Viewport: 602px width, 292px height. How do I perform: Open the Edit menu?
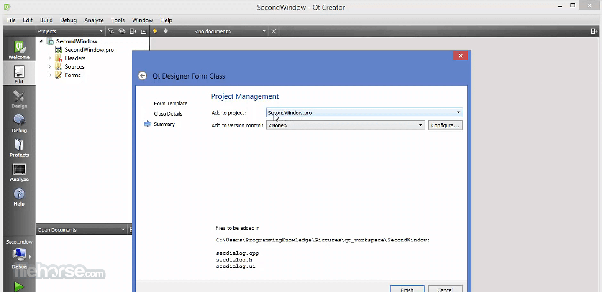(28, 20)
